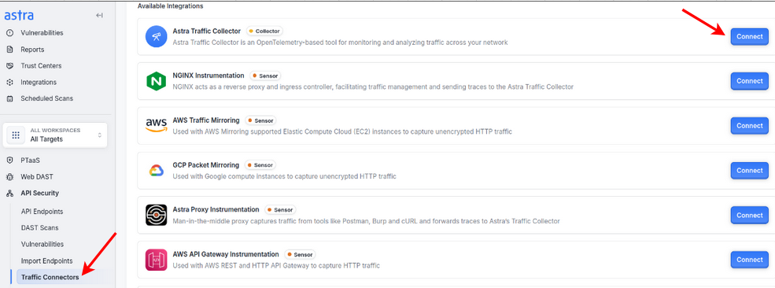Click the workspace selector chevron arrows
The width and height of the screenshot is (775, 288).
tap(99, 135)
